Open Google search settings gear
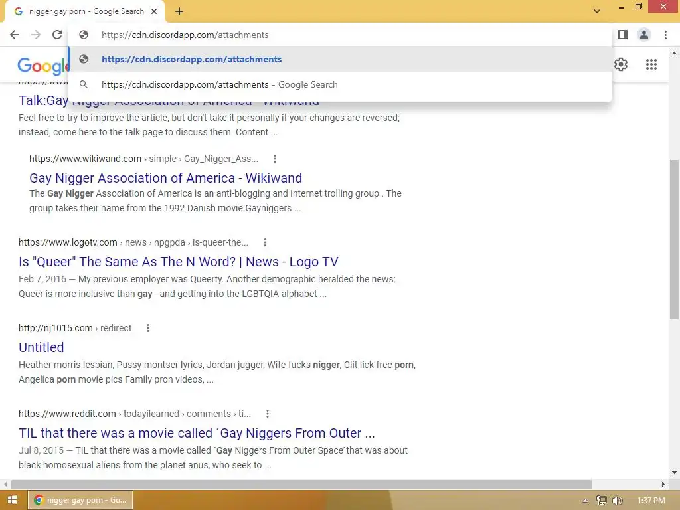This screenshot has height=510, width=680. [621, 64]
